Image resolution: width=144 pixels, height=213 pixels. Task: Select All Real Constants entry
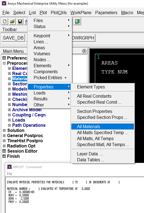point(103,96)
